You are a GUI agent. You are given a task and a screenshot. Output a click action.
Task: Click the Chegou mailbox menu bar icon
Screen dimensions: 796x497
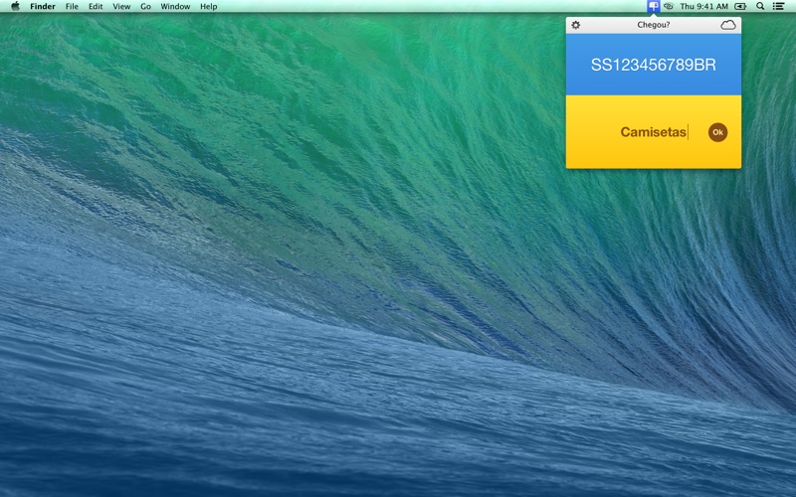[653, 6]
